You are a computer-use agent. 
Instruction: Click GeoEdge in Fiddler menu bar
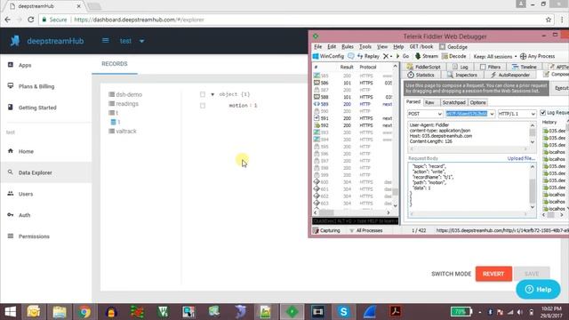[453, 47]
